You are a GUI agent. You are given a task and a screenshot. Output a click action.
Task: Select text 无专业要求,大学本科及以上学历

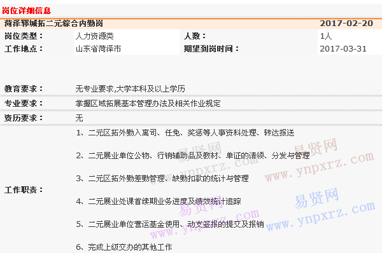pyautogui.click(x=130, y=89)
